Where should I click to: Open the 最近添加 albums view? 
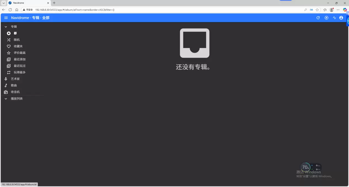point(20,59)
